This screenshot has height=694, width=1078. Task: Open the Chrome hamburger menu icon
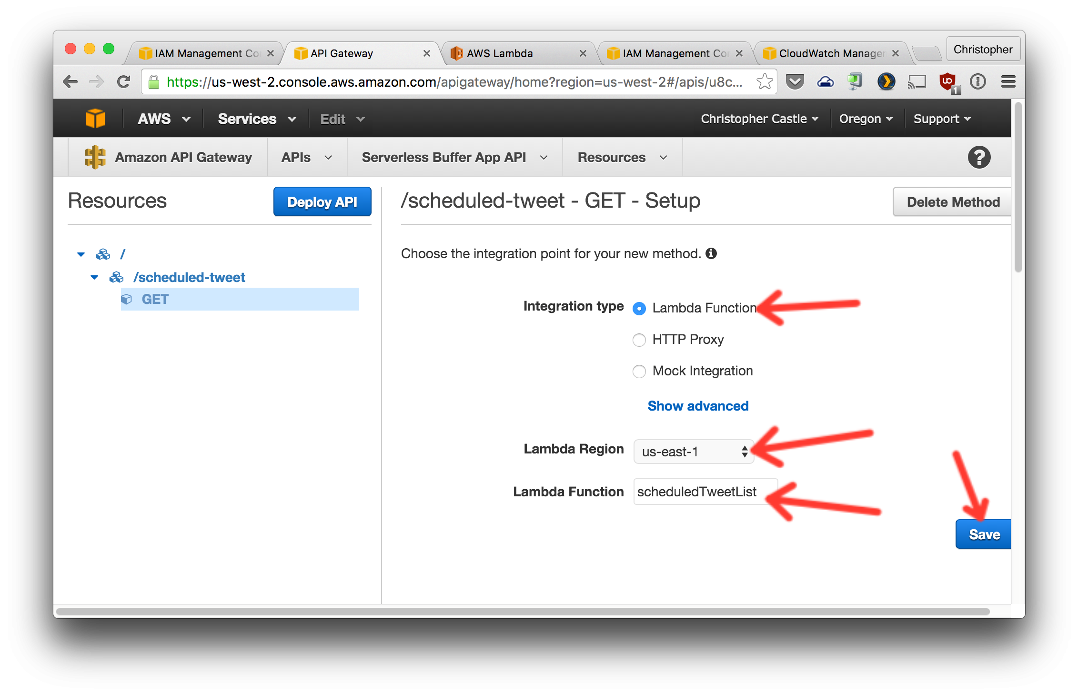[1008, 82]
